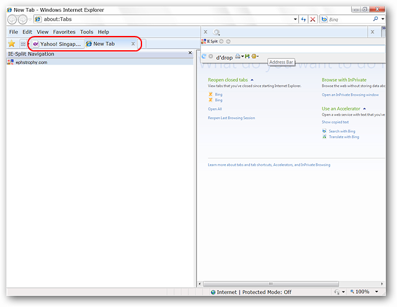397x307 pixels.
Task: Open the tab list dropdown arrow
Action: (x=29, y=44)
